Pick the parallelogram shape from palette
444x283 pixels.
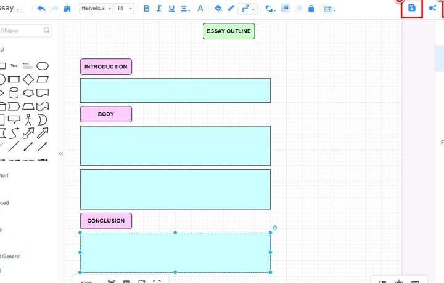point(43,79)
